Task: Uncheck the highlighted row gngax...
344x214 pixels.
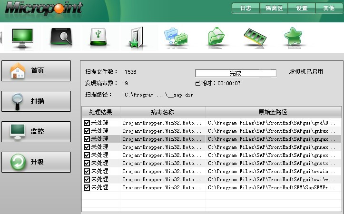Action: click(87, 139)
